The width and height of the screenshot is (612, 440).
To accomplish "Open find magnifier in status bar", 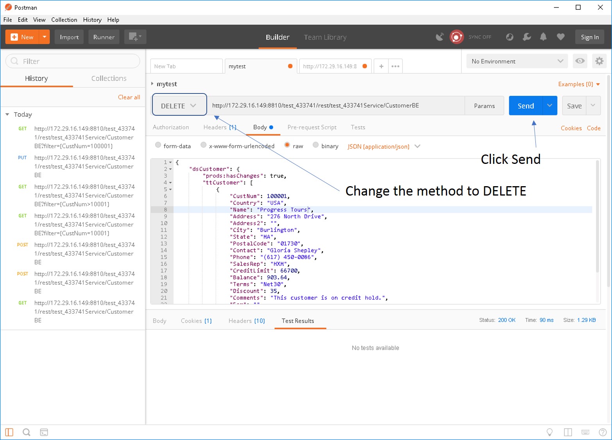I will [27, 432].
